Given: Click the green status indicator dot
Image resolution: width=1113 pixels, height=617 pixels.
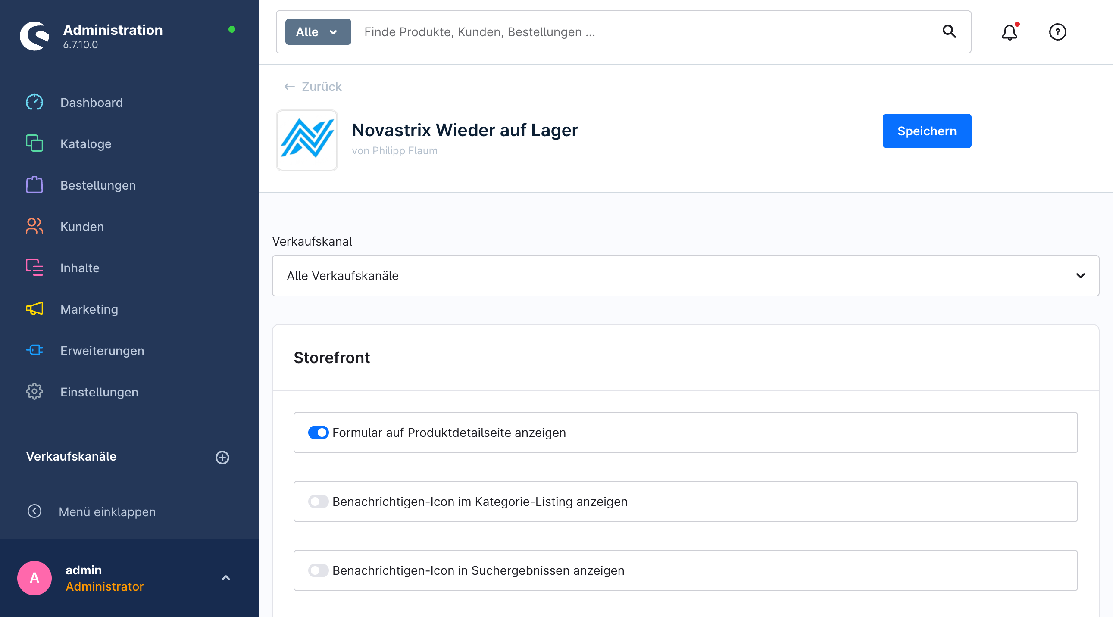Looking at the screenshot, I should 232,29.
